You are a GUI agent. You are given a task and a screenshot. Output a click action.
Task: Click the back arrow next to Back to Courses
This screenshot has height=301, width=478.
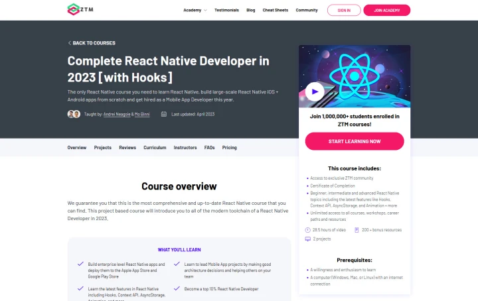point(70,43)
